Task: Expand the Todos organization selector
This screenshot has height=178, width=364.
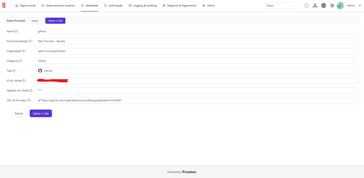Action: point(281,5)
